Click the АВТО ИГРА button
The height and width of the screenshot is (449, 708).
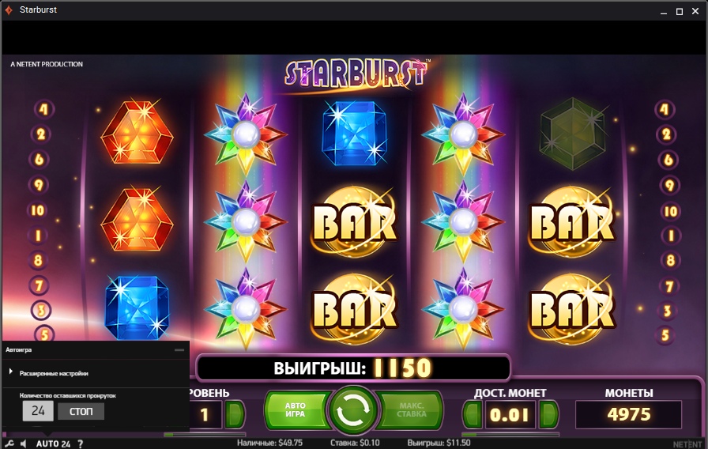coord(296,409)
